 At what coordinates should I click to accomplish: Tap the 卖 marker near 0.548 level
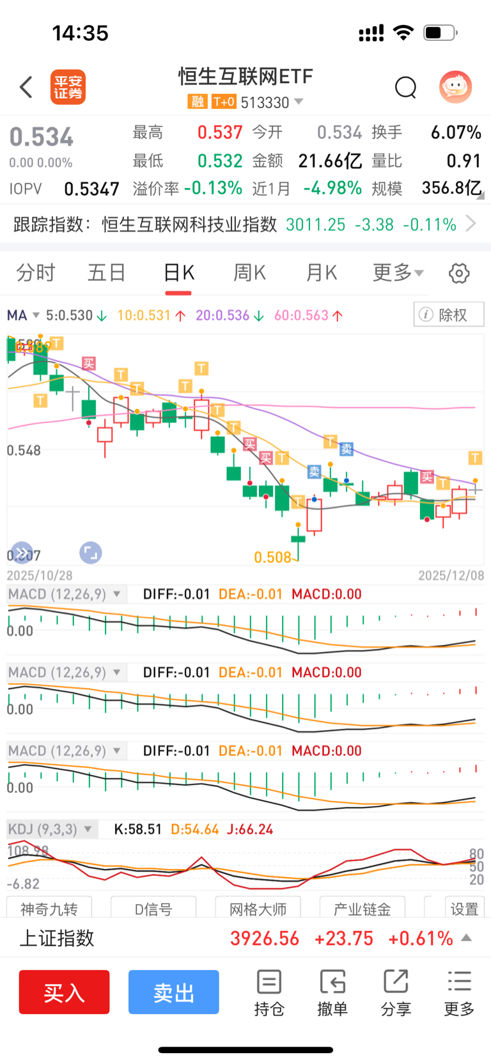pos(347,449)
